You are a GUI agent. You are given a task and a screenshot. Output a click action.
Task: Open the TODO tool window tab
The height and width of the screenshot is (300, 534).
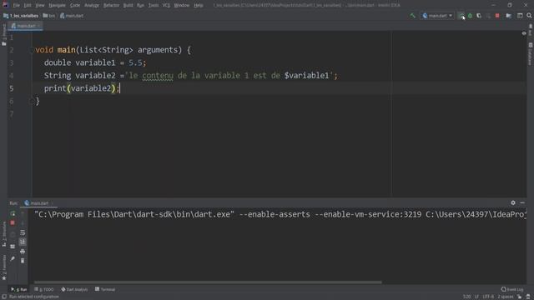point(44,289)
